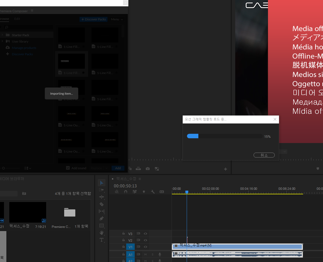Select the Razor tool
The width and height of the screenshot is (323, 262).
[x=102, y=204]
